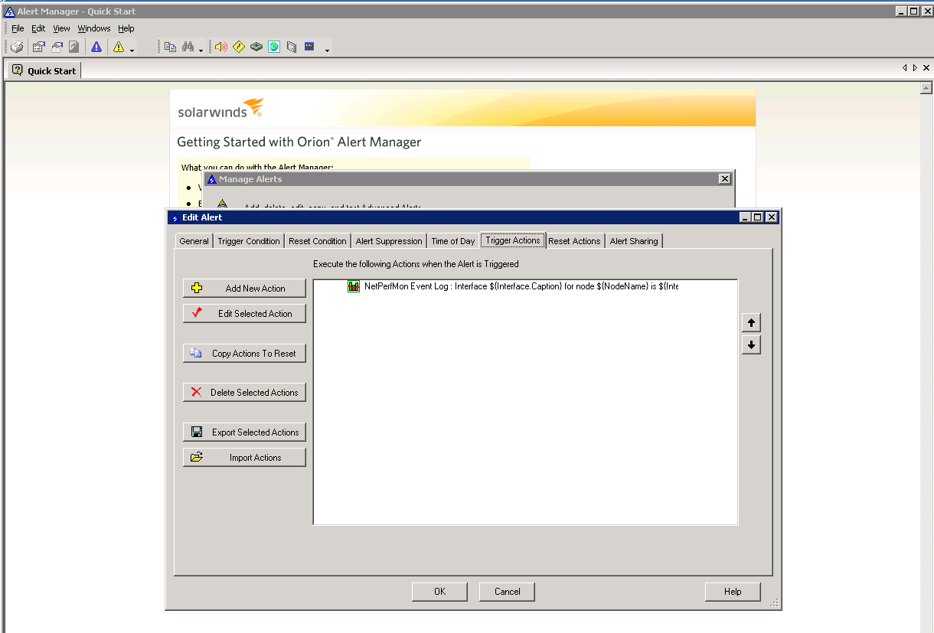Move action down with the down arrow
This screenshot has width=934, height=633.
point(751,345)
